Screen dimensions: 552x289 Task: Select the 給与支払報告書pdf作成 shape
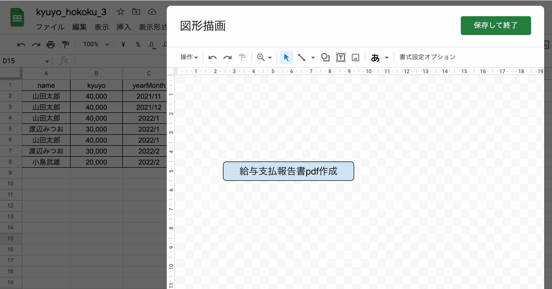click(288, 171)
